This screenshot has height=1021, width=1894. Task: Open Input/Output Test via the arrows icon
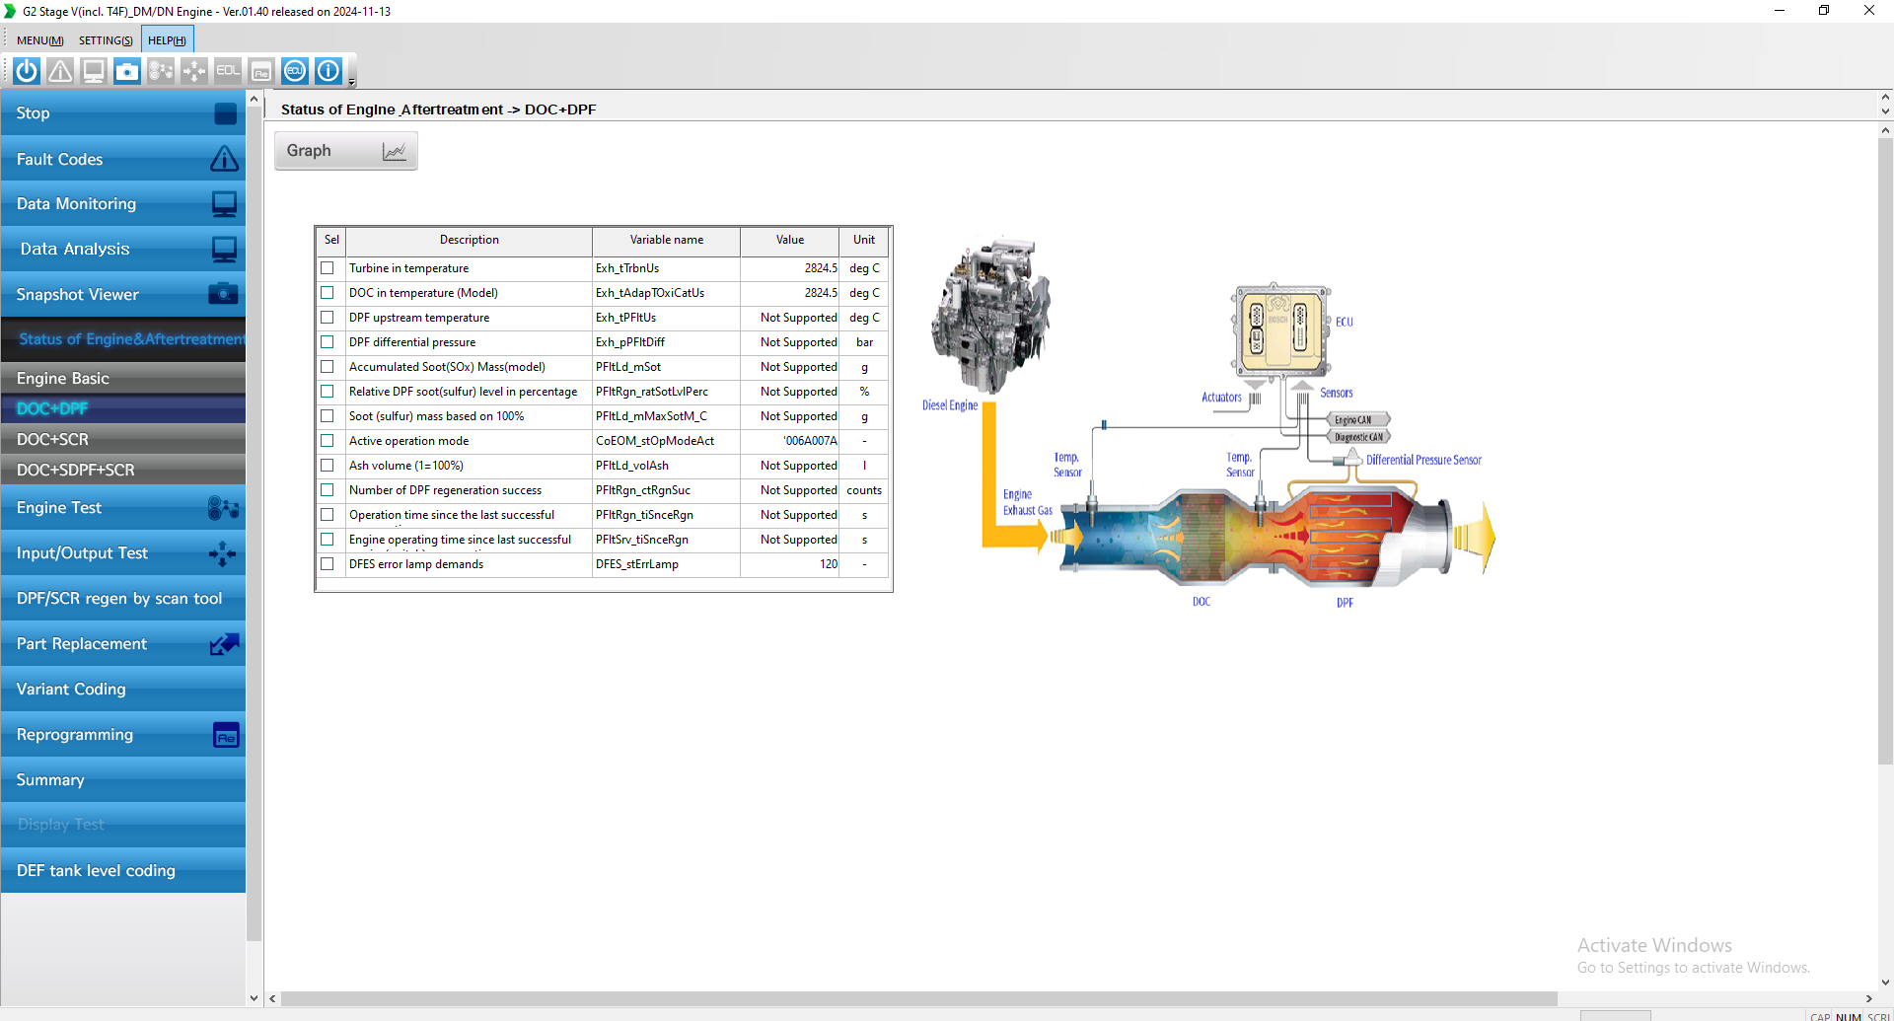pos(194,70)
